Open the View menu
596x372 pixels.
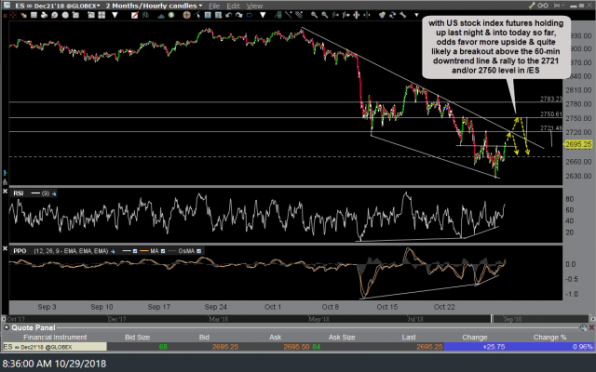coord(254,6)
